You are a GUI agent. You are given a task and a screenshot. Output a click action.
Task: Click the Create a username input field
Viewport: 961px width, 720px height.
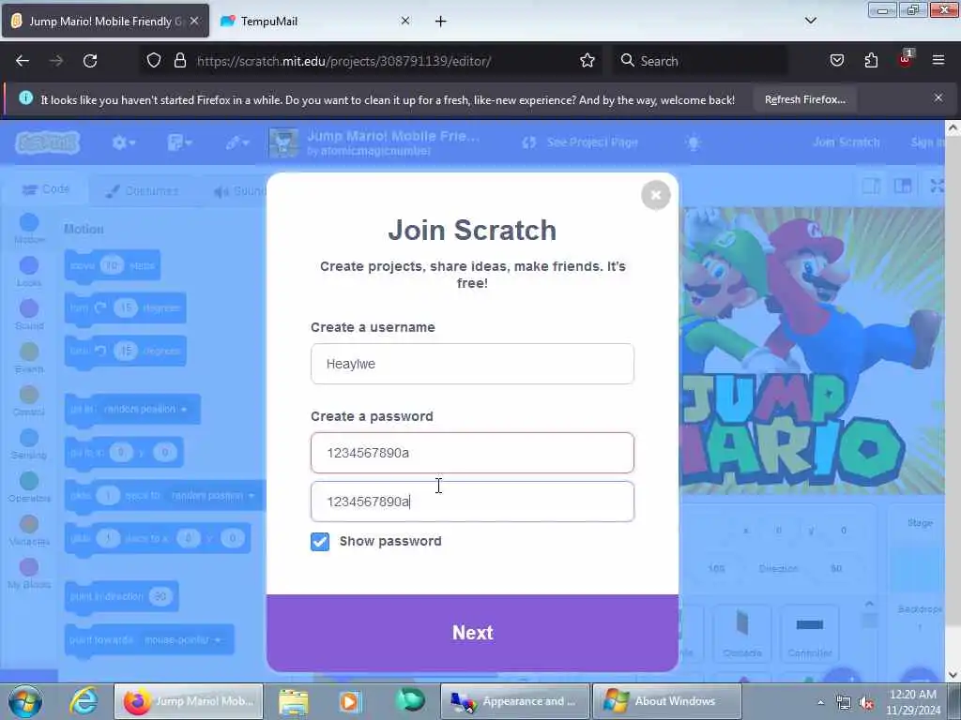tap(472, 364)
